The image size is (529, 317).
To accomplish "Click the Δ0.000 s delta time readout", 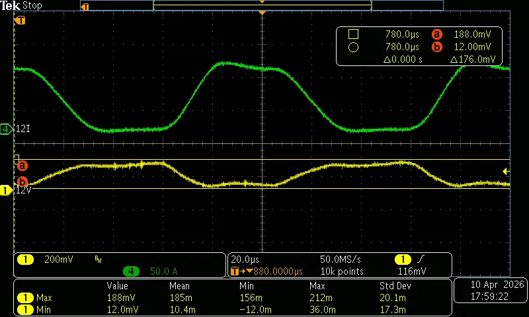I will coord(403,59).
